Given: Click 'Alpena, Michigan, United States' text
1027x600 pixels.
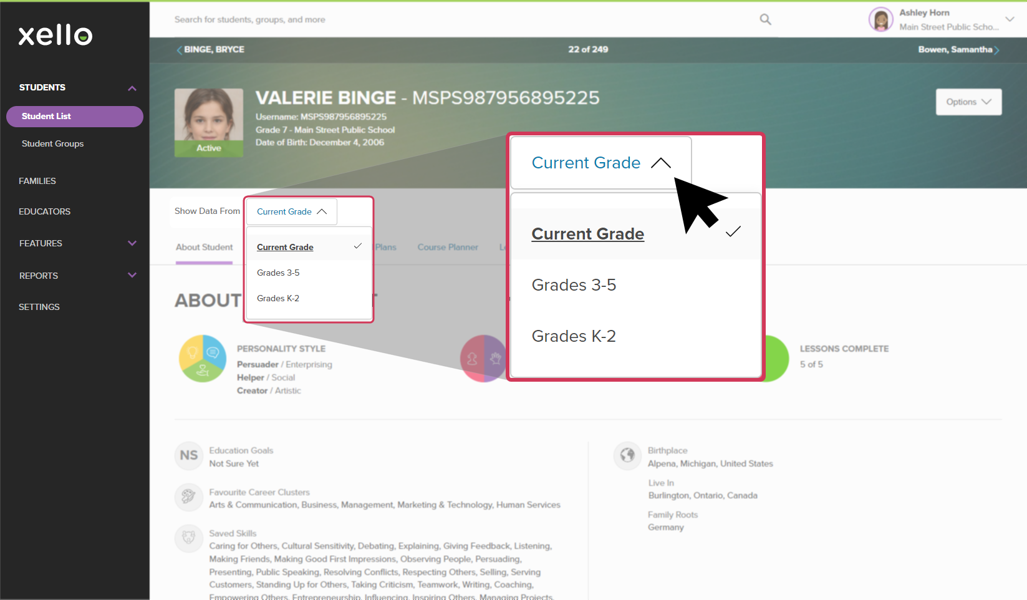Looking at the screenshot, I should point(710,463).
